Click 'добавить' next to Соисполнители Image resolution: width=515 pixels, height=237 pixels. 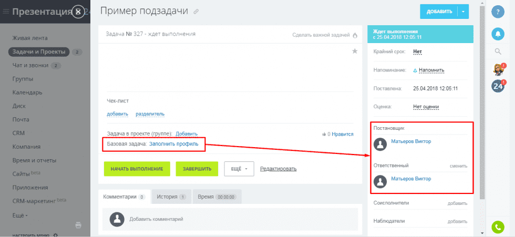click(x=457, y=203)
